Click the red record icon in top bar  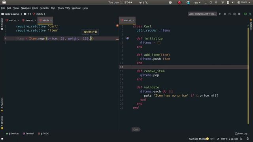coord(179,3)
